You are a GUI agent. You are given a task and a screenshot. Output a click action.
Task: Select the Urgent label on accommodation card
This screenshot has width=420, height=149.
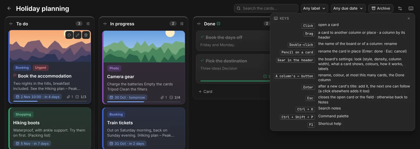pyautogui.click(x=41, y=68)
